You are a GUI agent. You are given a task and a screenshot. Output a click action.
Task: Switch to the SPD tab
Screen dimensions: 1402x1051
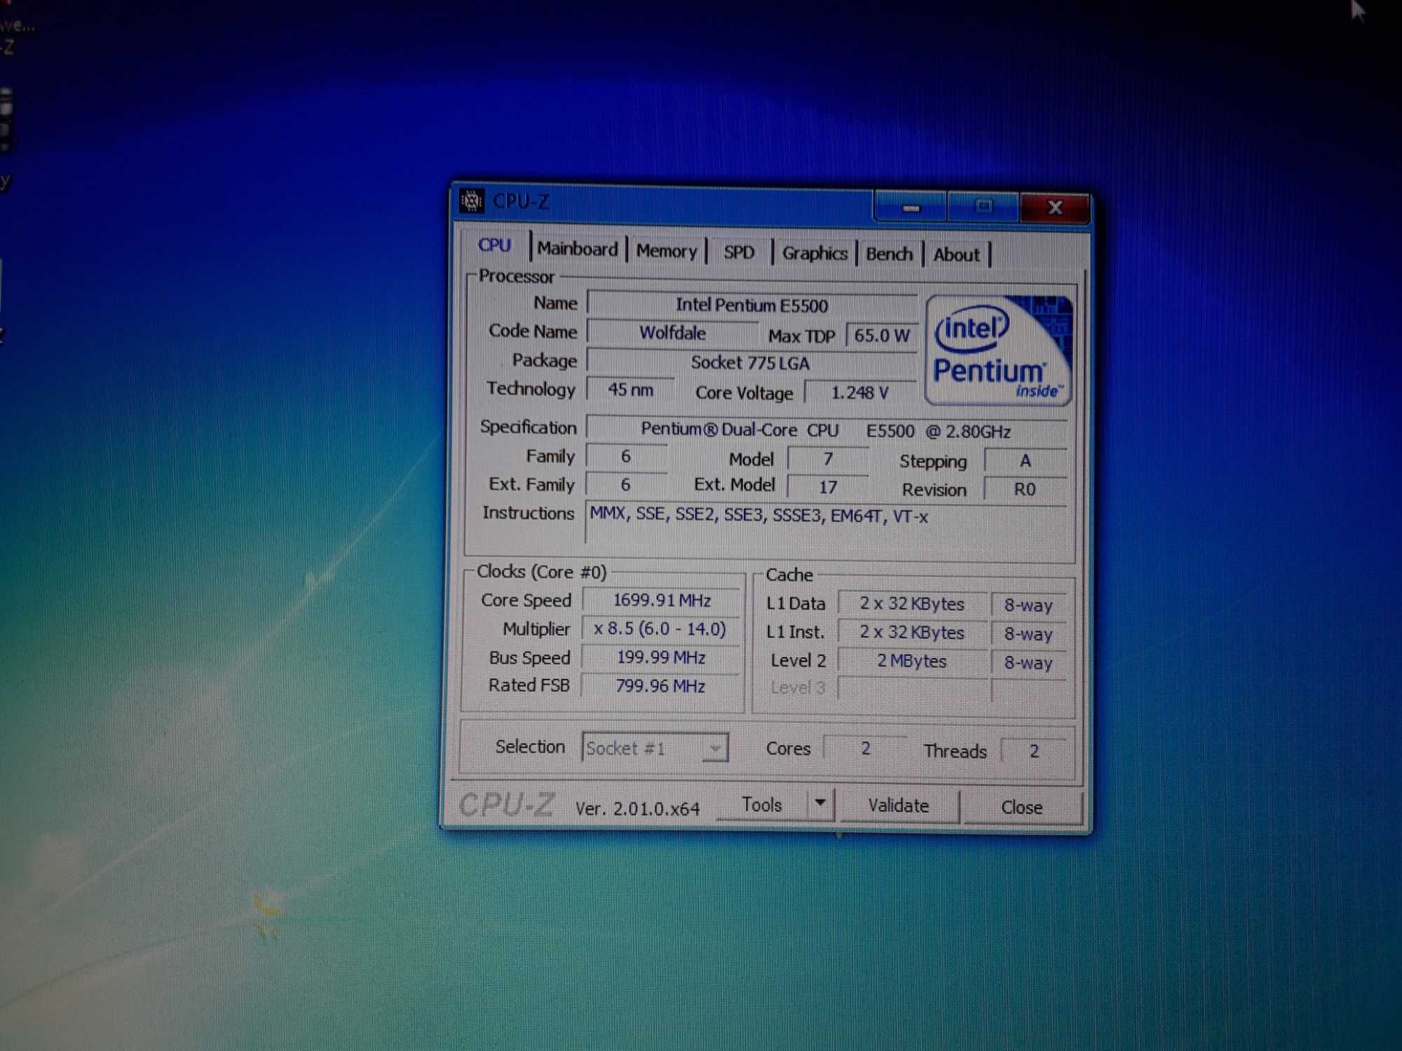(739, 252)
